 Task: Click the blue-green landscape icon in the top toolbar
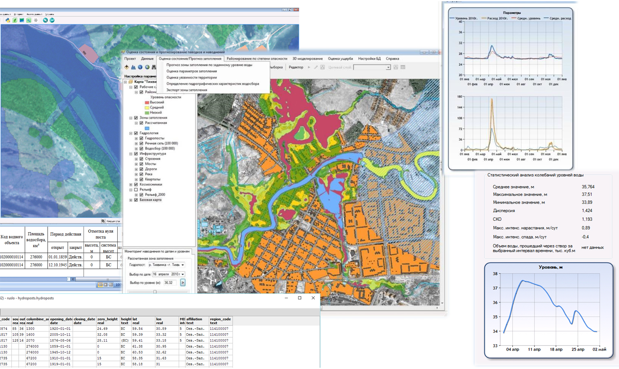(22, 20)
